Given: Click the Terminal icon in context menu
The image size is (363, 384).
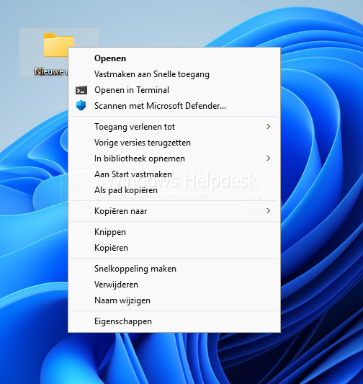Looking at the screenshot, I should pyautogui.click(x=81, y=90).
